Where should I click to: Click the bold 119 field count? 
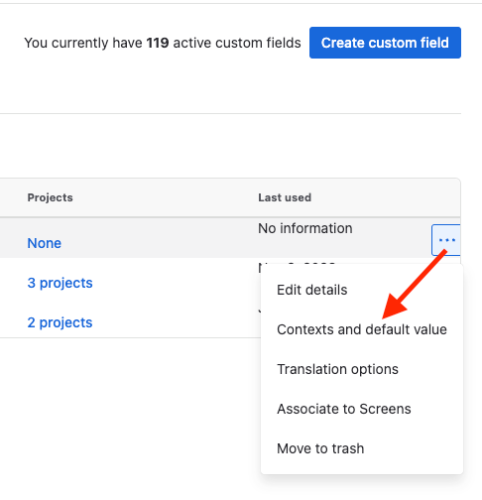pos(158,43)
